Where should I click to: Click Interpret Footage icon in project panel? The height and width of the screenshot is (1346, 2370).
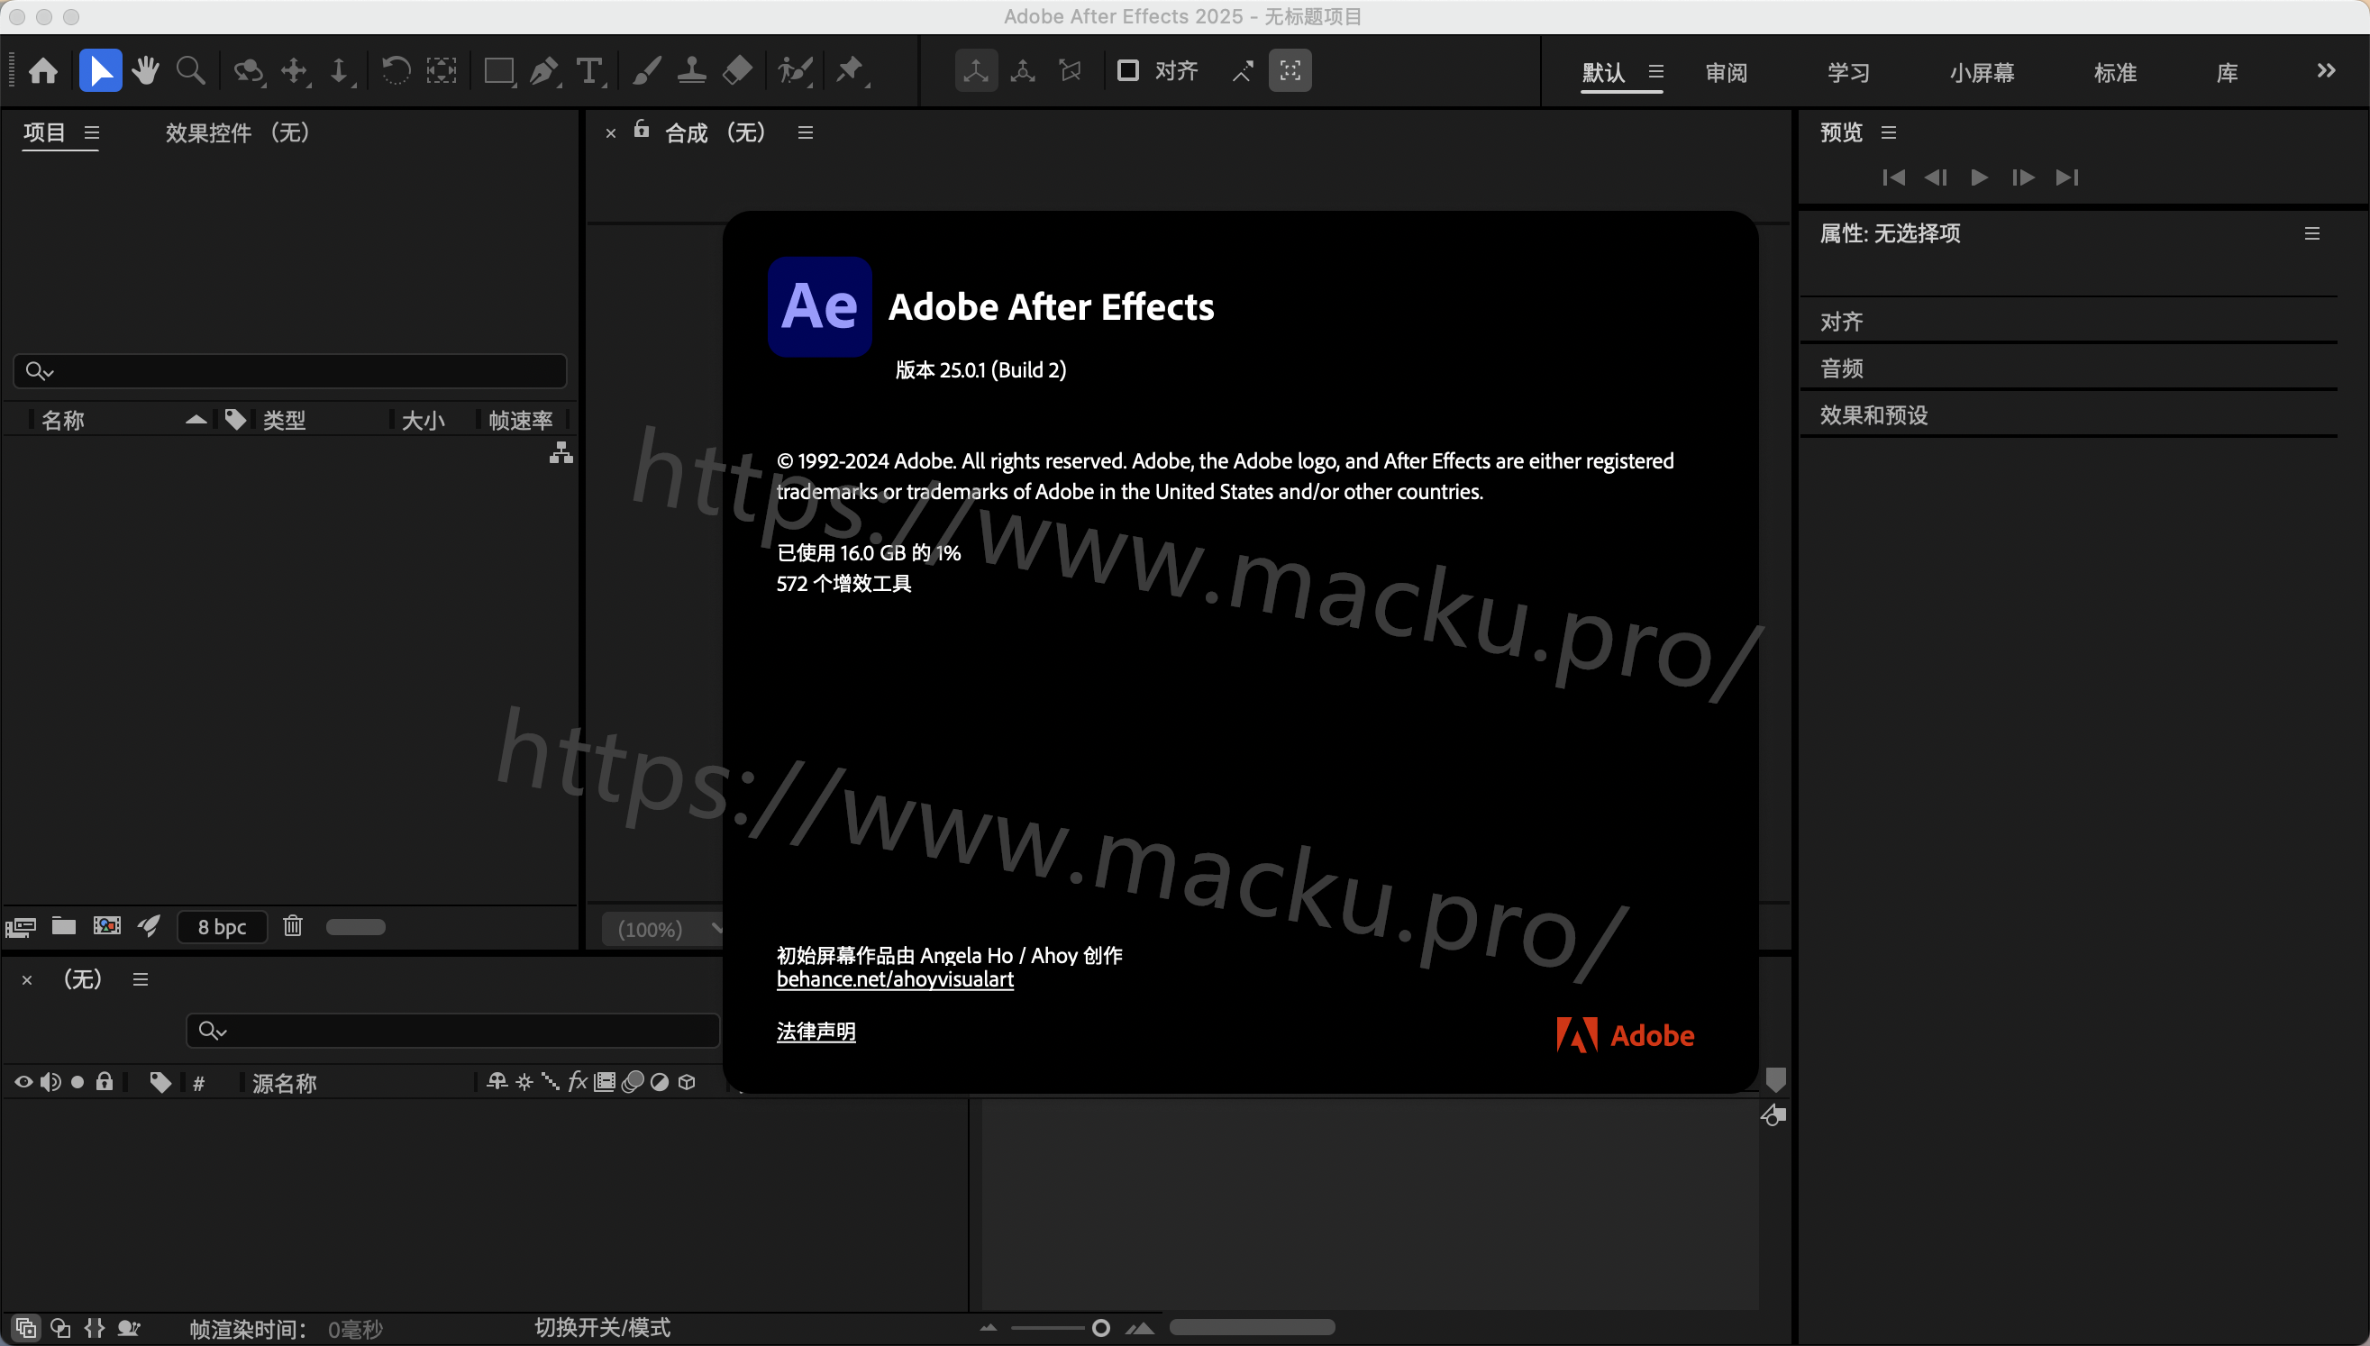pos(21,926)
